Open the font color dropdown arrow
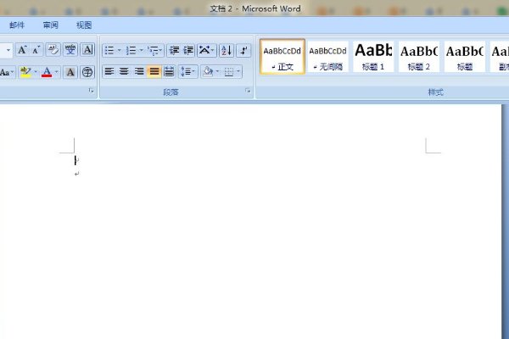 [x=57, y=72]
